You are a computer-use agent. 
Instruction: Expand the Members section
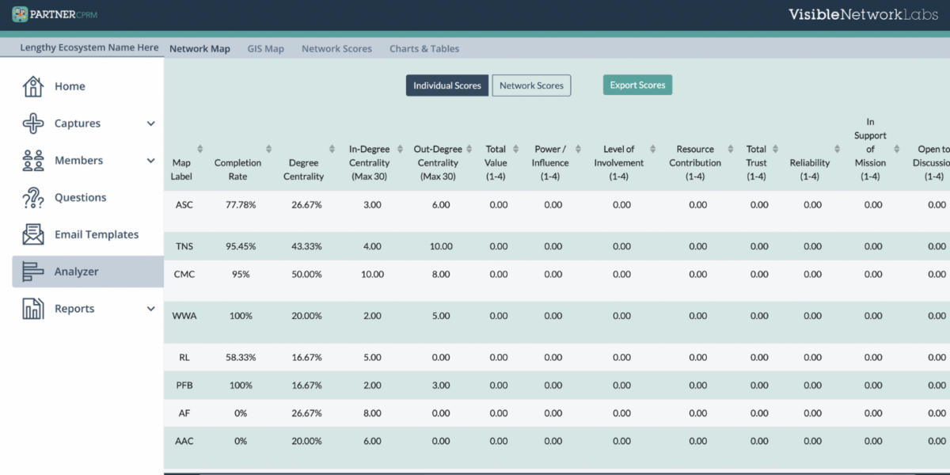click(150, 160)
